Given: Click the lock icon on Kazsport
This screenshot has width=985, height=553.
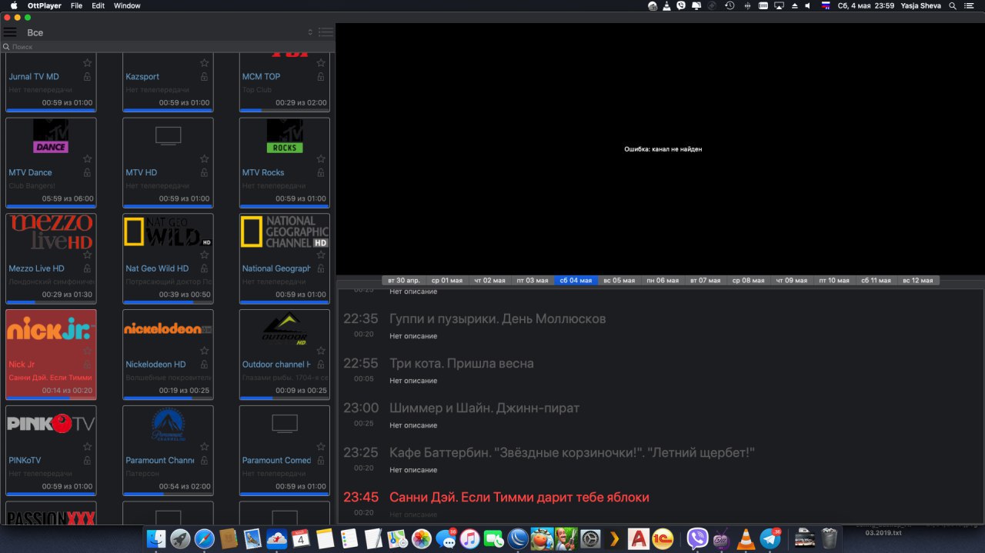Looking at the screenshot, I should tap(204, 77).
